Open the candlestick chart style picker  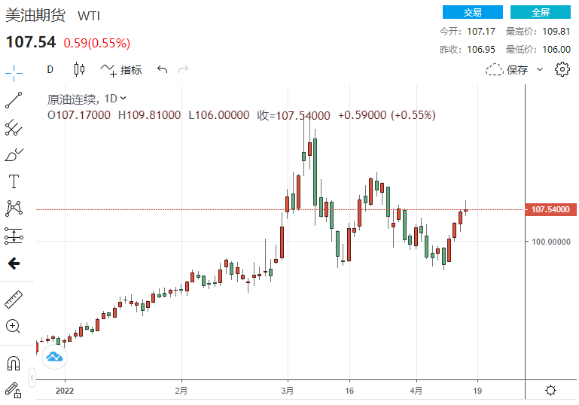click(x=79, y=70)
